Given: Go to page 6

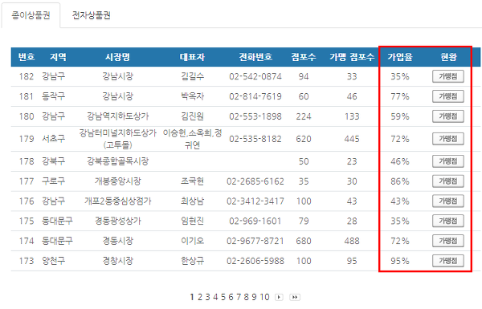Looking at the screenshot, I should click(x=231, y=297).
